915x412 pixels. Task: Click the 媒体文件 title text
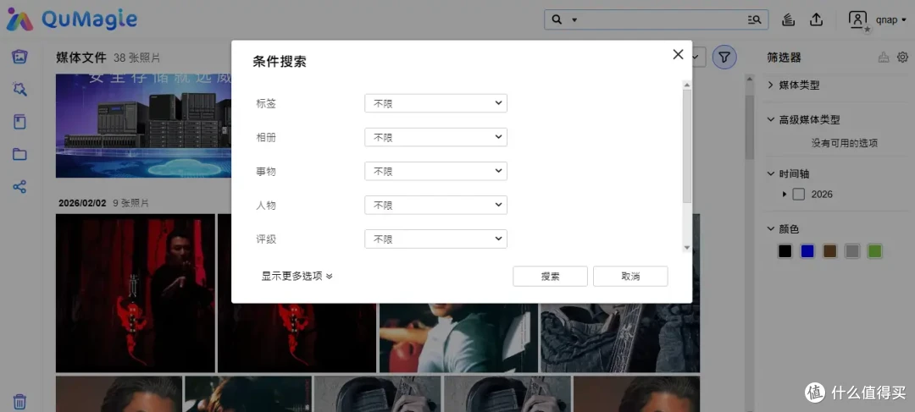(81, 58)
